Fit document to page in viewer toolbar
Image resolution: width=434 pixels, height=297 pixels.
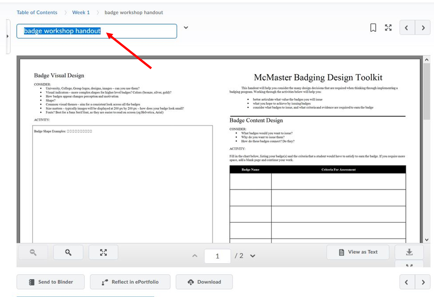point(103,252)
